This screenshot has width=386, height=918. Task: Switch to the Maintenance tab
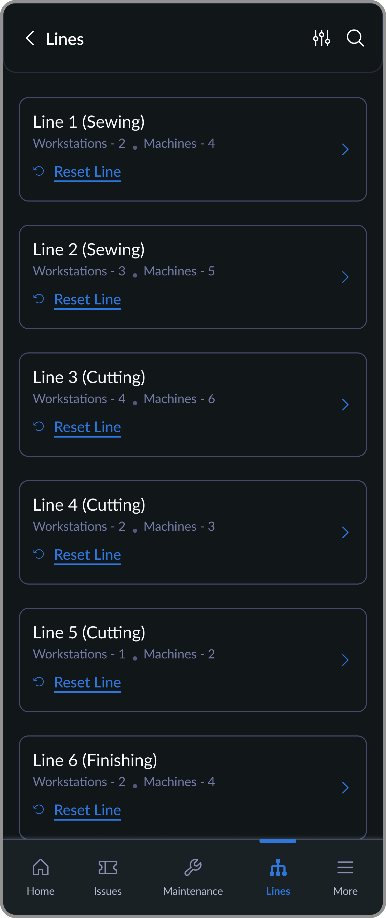[x=193, y=877]
